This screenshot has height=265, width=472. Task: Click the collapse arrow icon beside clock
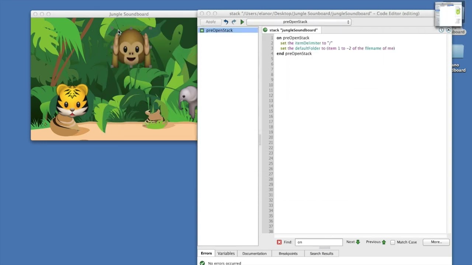(448, 30)
